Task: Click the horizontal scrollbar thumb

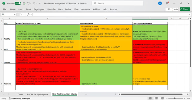Action: coord(151,94)
